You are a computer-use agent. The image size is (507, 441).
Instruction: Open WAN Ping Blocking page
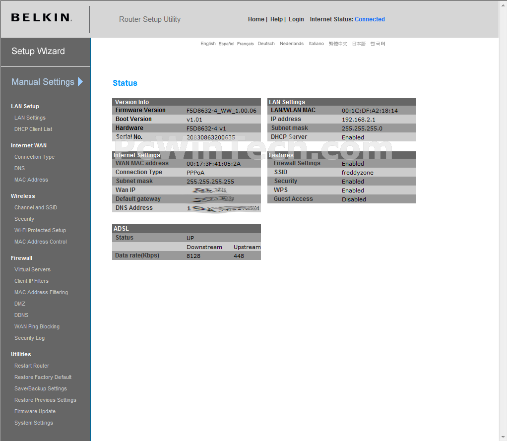37,326
